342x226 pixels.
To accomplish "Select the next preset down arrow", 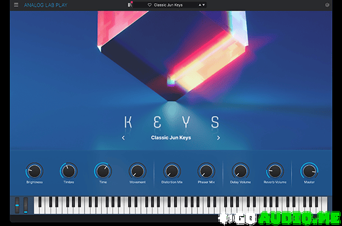I will coord(204,5).
